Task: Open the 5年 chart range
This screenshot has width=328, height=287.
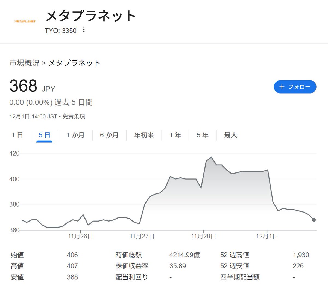Action: [202, 135]
